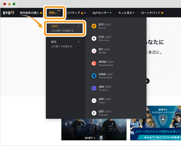Click the yellow minimize window button
The height and width of the screenshot is (146, 181).
click(x=9, y=4)
